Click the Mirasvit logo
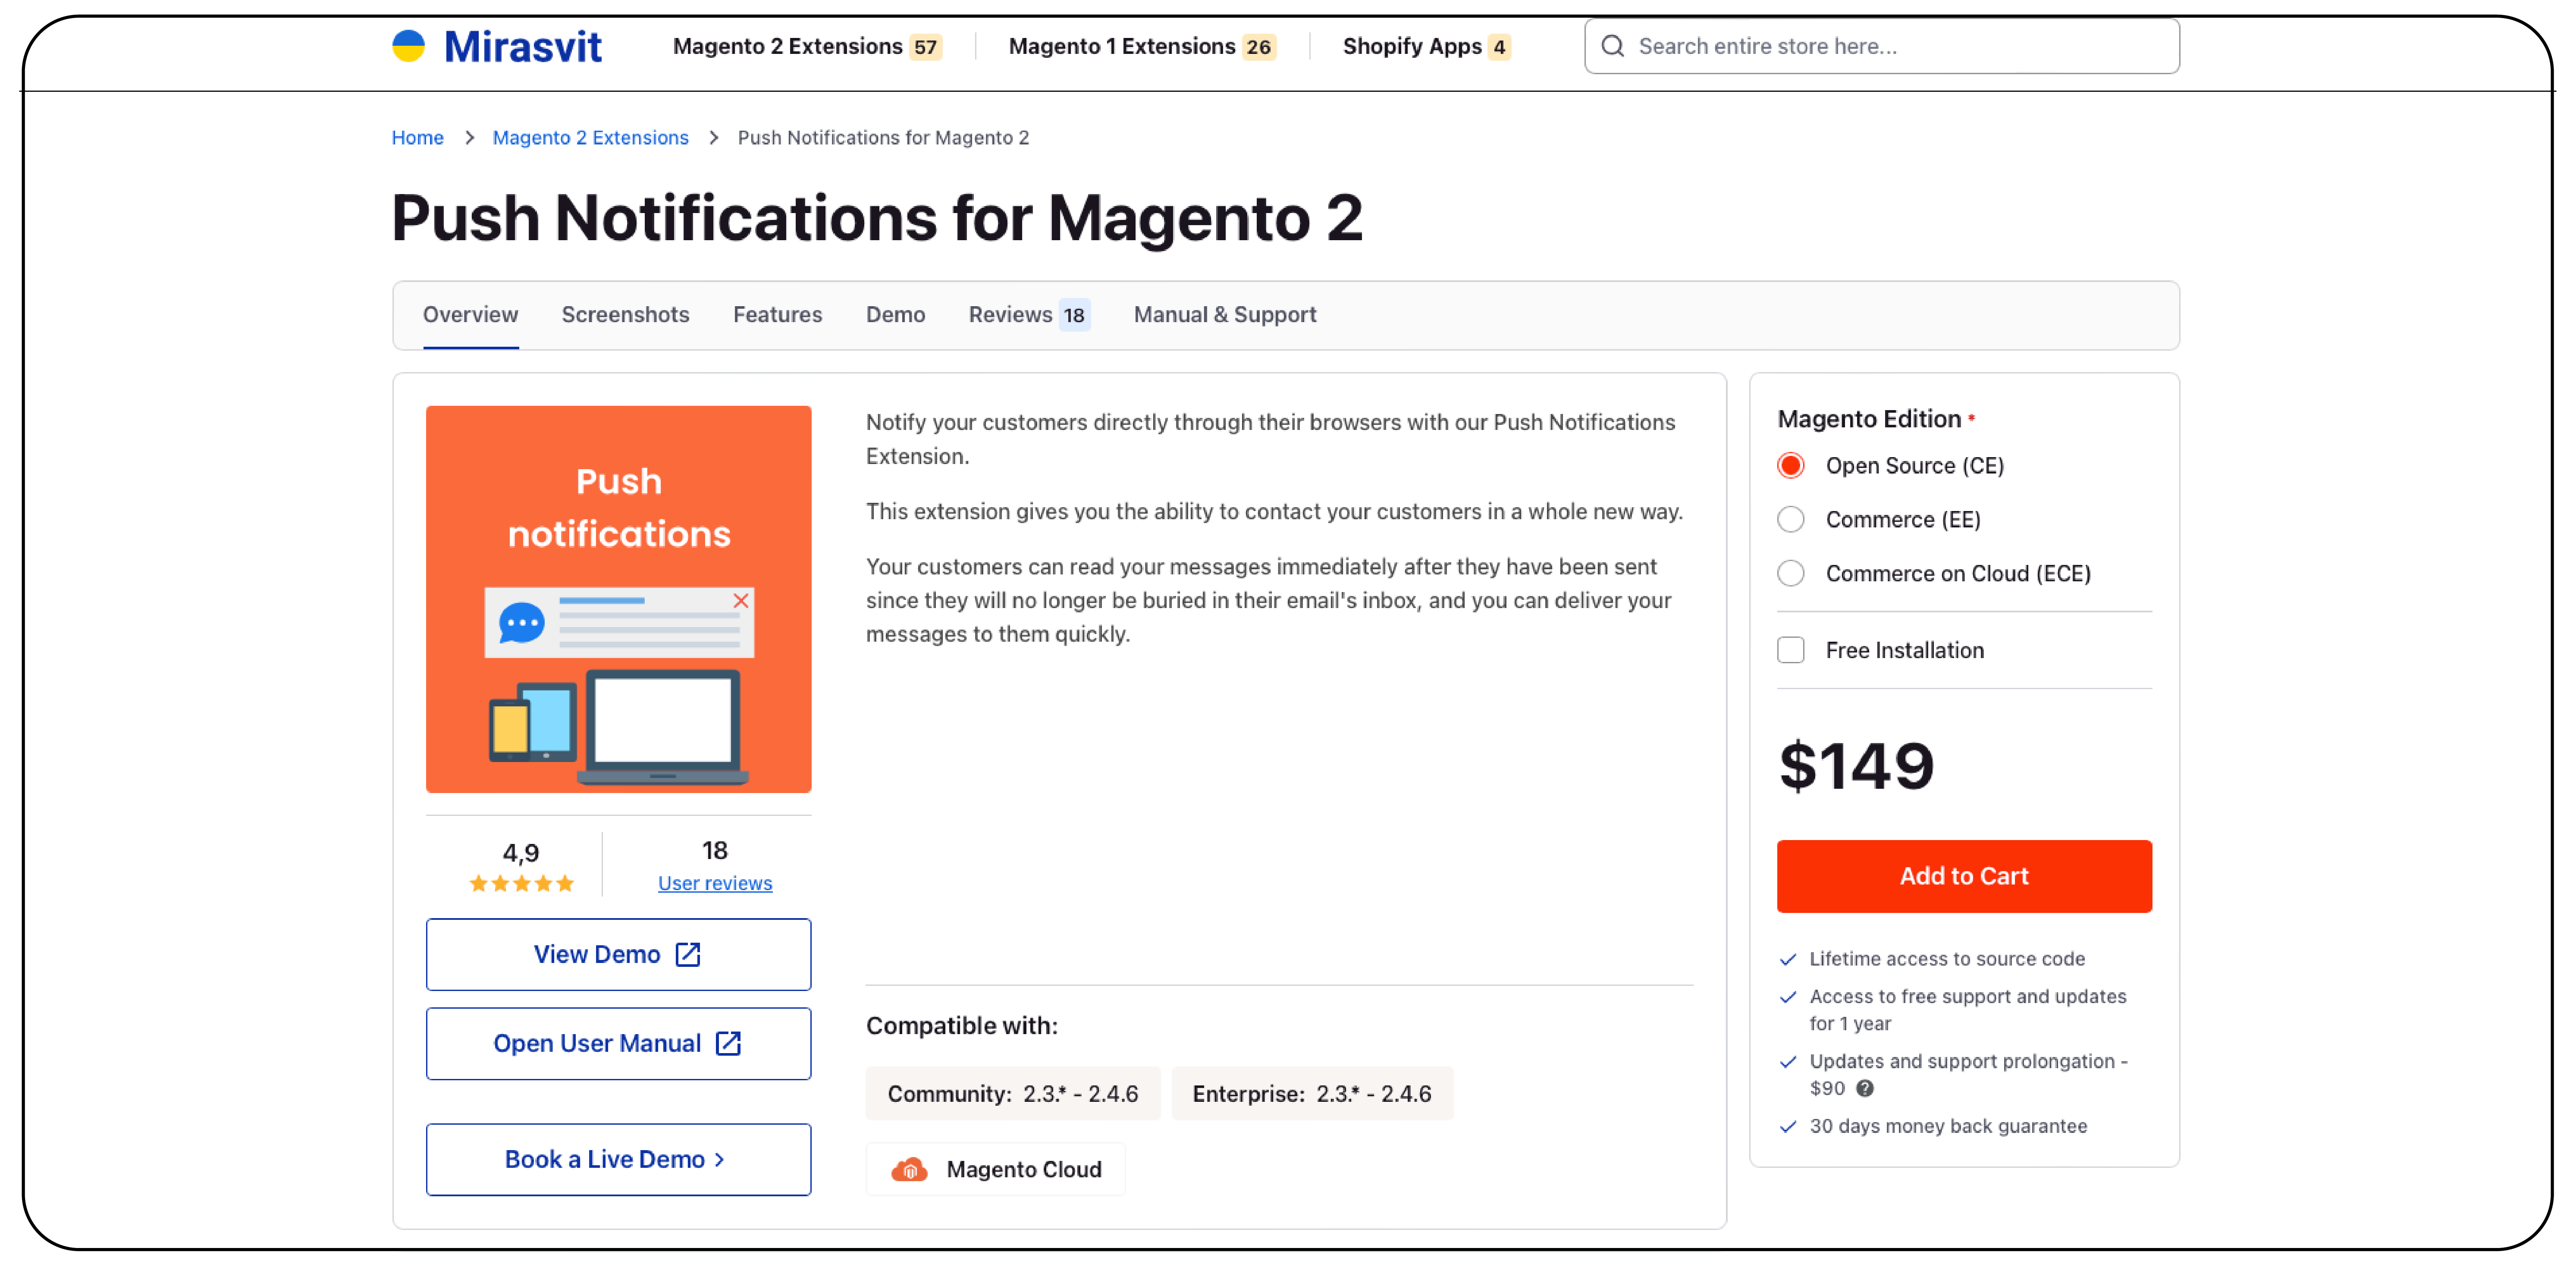This screenshot has height=1270, width=2576. pos(497,46)
